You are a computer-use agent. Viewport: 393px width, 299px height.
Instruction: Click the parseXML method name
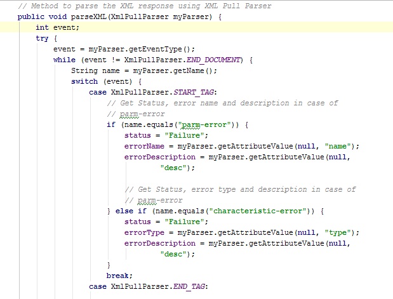(x=90, y=15)
